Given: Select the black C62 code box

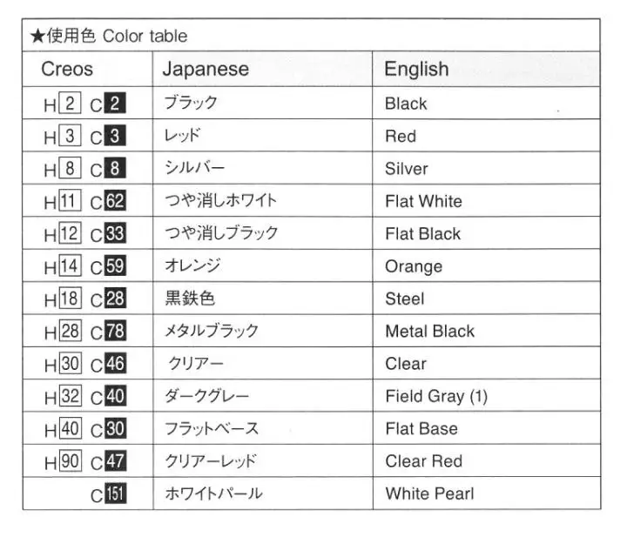Looking at the screenshot, I should (x=115, y=200).
